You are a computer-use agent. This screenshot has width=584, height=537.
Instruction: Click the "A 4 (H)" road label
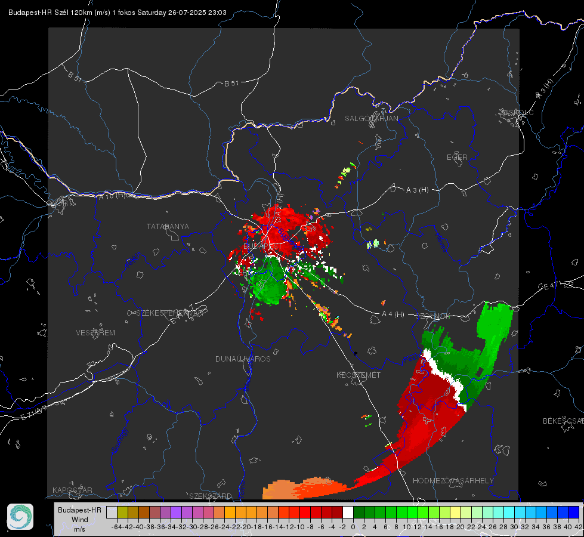393,314
